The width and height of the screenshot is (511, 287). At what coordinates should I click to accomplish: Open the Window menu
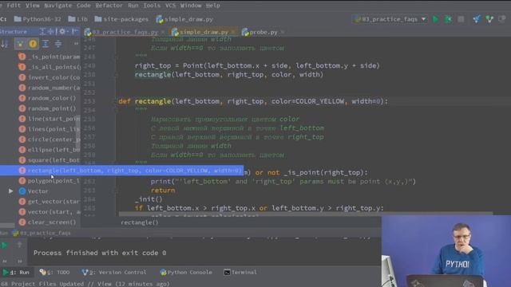[x=191, y=6]
